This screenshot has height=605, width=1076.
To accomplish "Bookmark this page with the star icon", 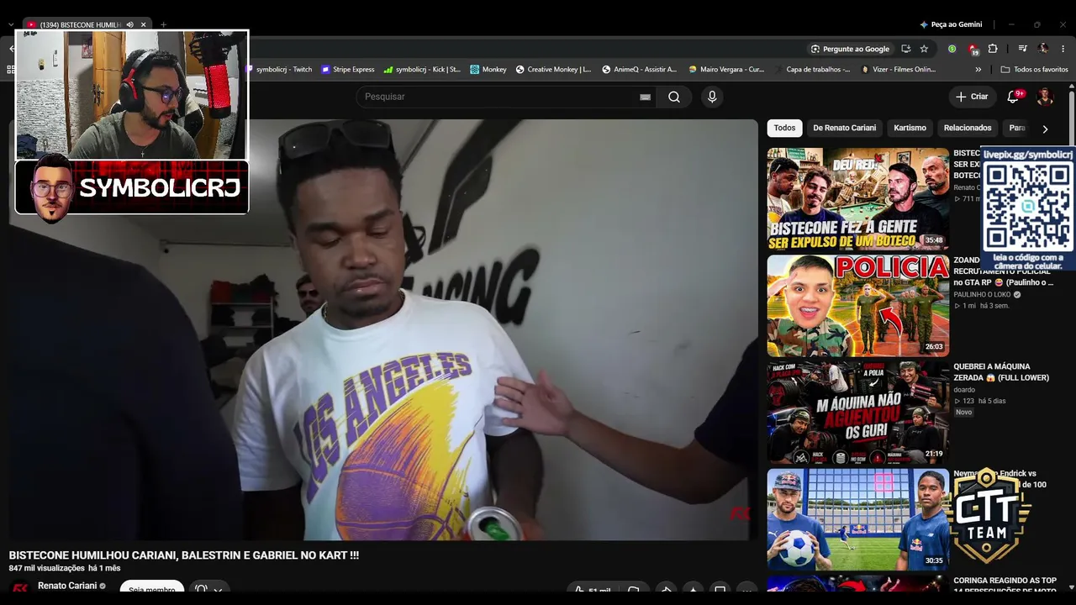I will [924, 49].
